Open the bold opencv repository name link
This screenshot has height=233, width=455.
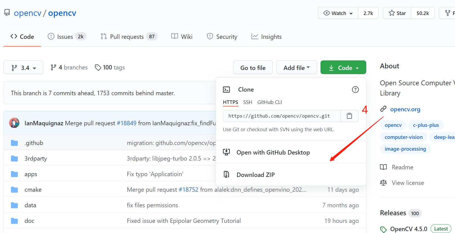tap(62, 13)
